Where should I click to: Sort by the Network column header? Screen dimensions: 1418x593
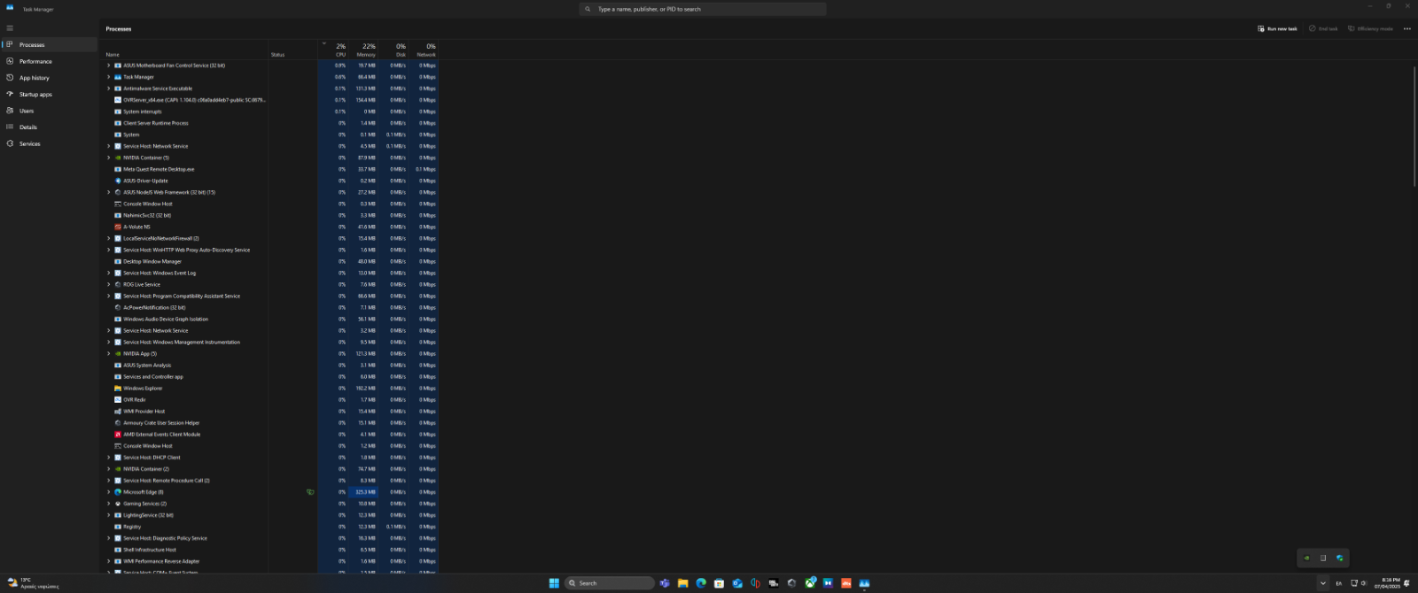point(425,50)
